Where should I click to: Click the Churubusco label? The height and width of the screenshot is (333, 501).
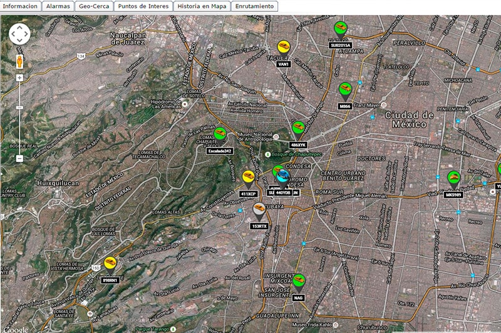point(372,327)
